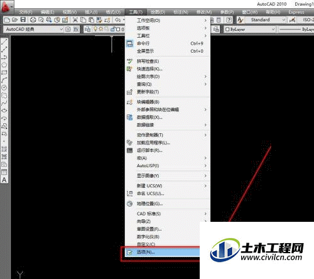Choose 数据提取(X)... data extraction entry
This screenshot has width=314, height=279.
[x=168, y=118]
